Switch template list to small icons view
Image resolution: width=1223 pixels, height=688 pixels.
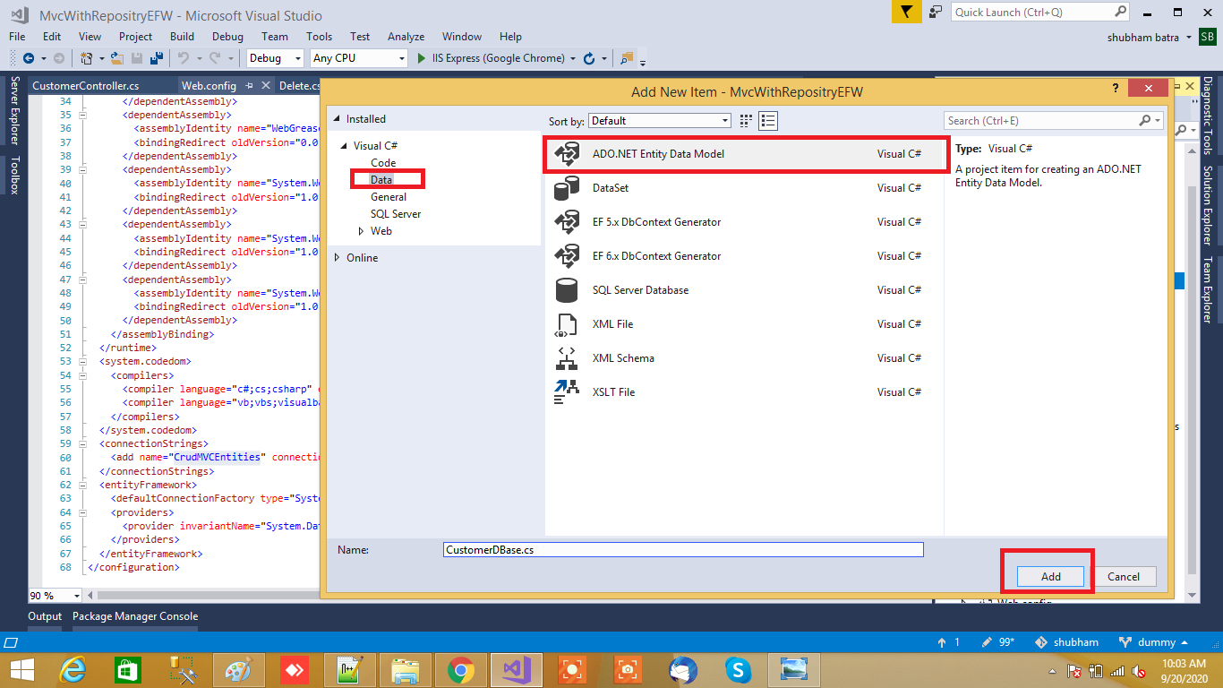[x=746, y=121]
